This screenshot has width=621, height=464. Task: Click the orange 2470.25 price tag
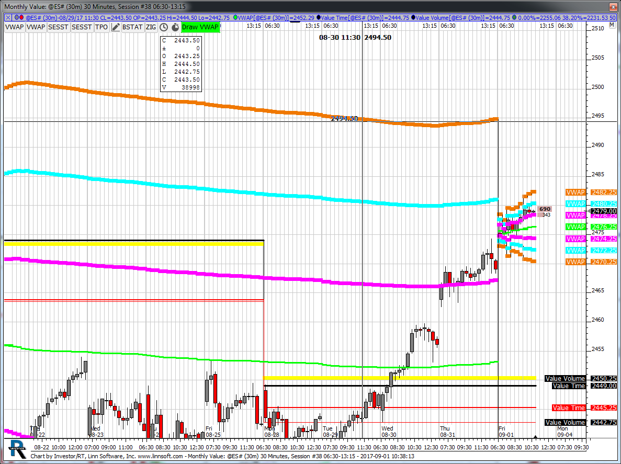(604, 262)
